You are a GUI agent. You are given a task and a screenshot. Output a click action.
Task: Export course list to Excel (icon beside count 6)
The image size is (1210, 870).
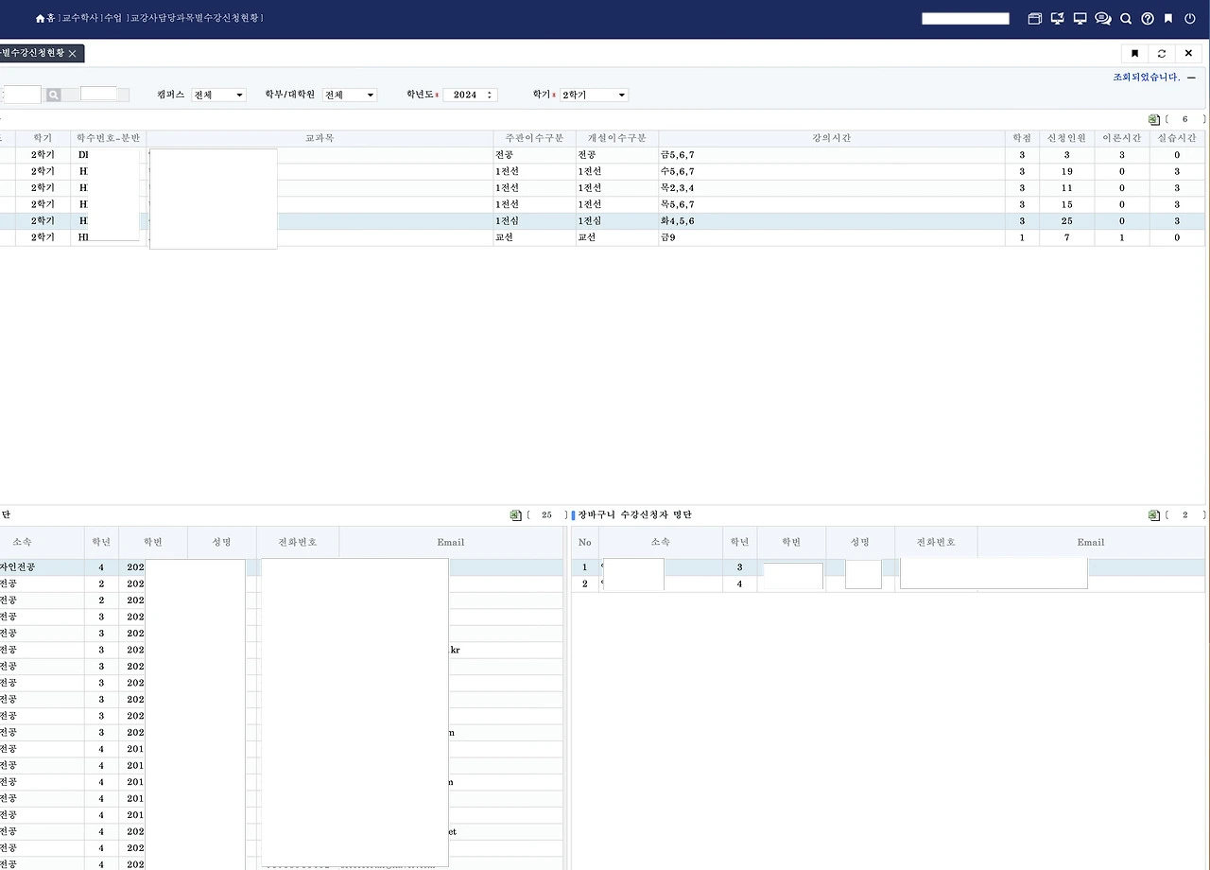pyautogui.click(x=1153, y=120)
